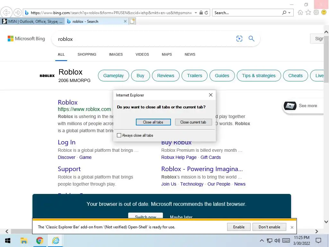Select the Gameplay pill
Screen dimensions: 329x247
tap(113, 76)
